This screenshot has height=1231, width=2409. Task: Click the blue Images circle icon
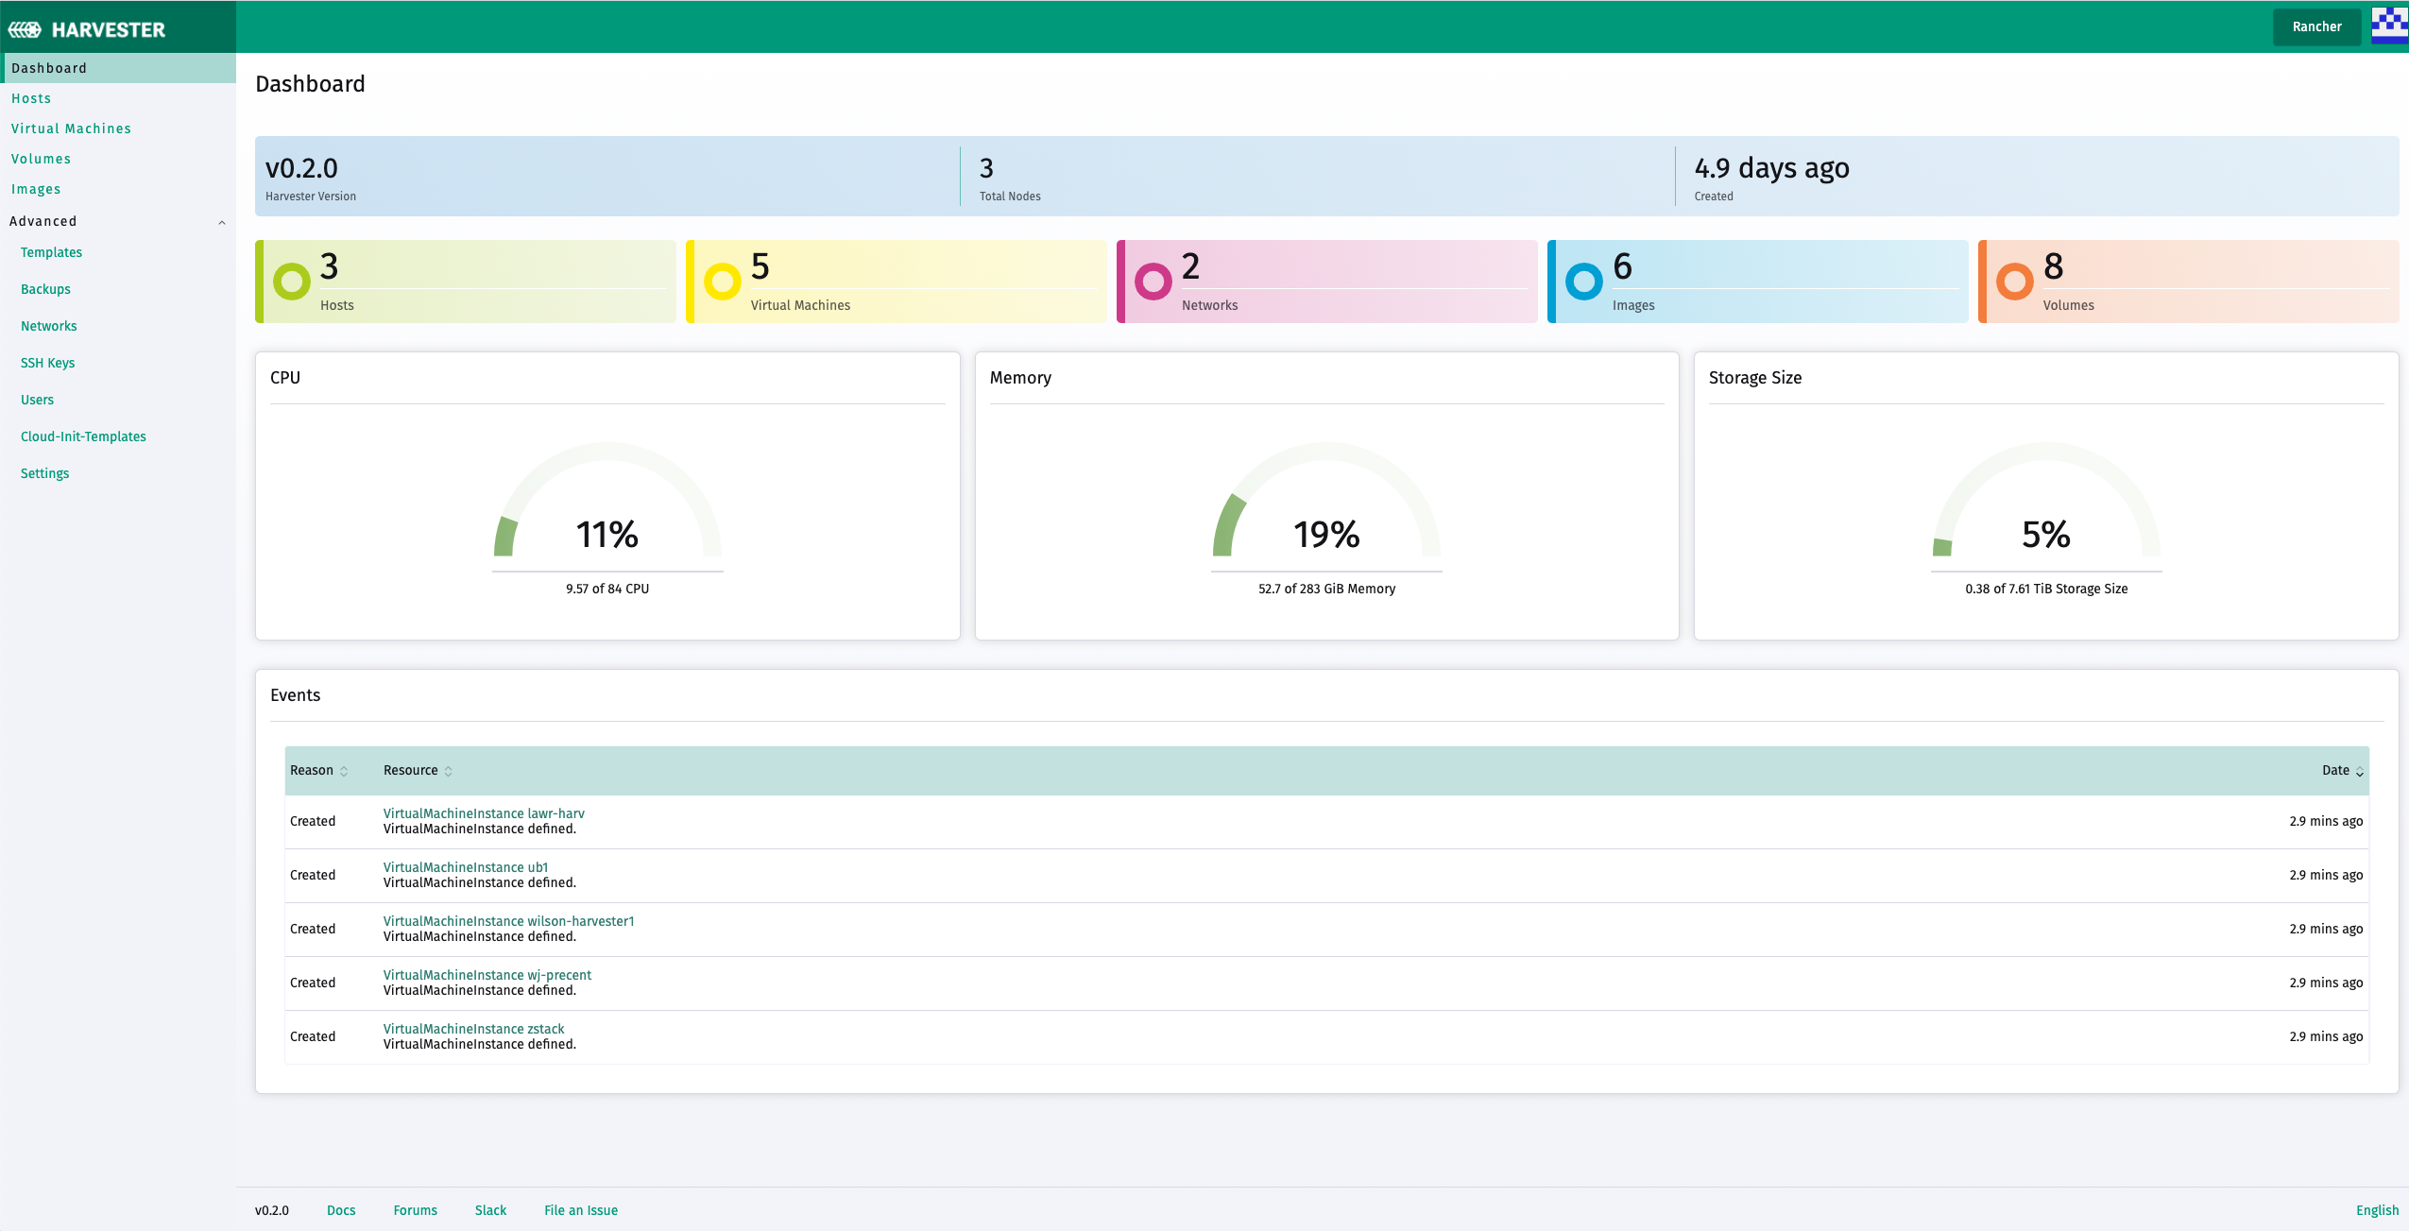pos(1583,281)
